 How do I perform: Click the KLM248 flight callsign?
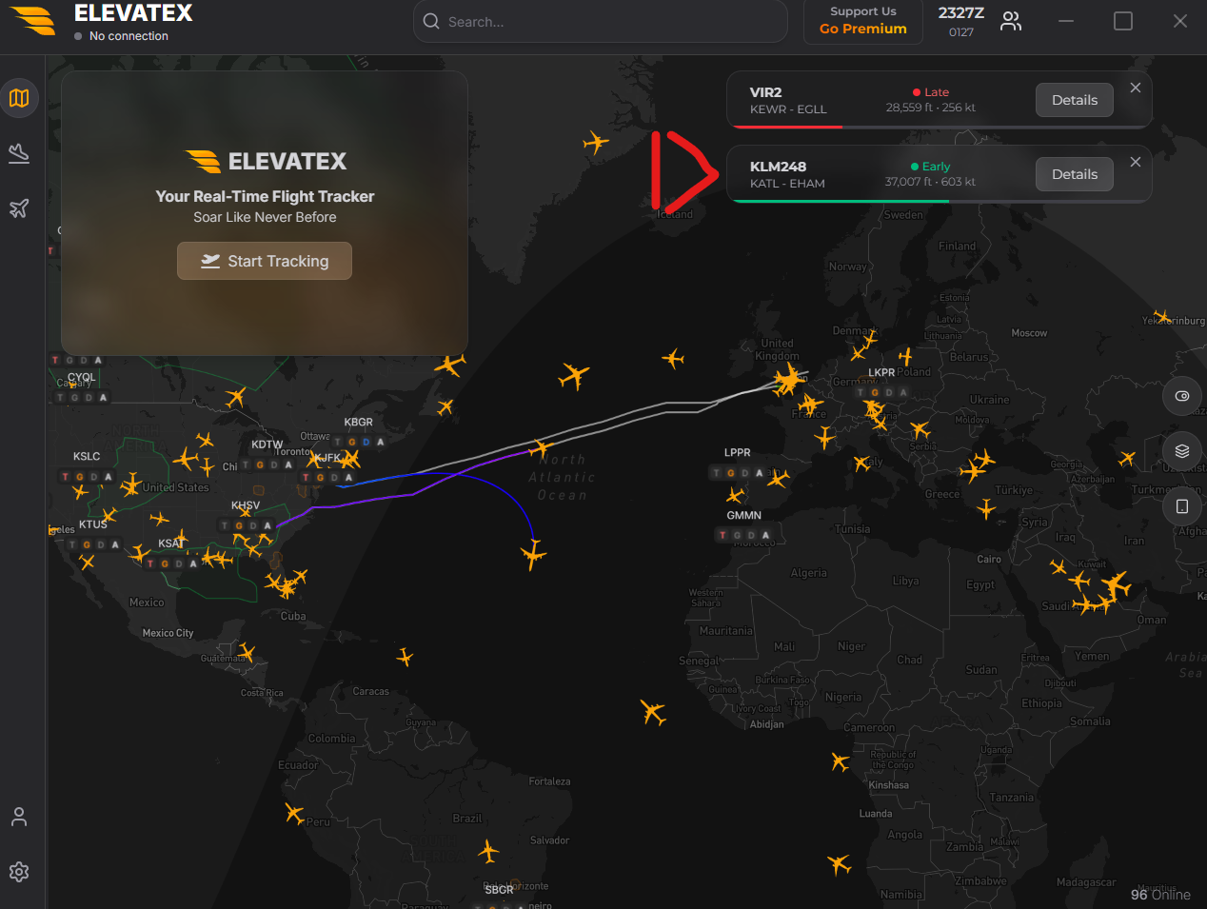778,167
